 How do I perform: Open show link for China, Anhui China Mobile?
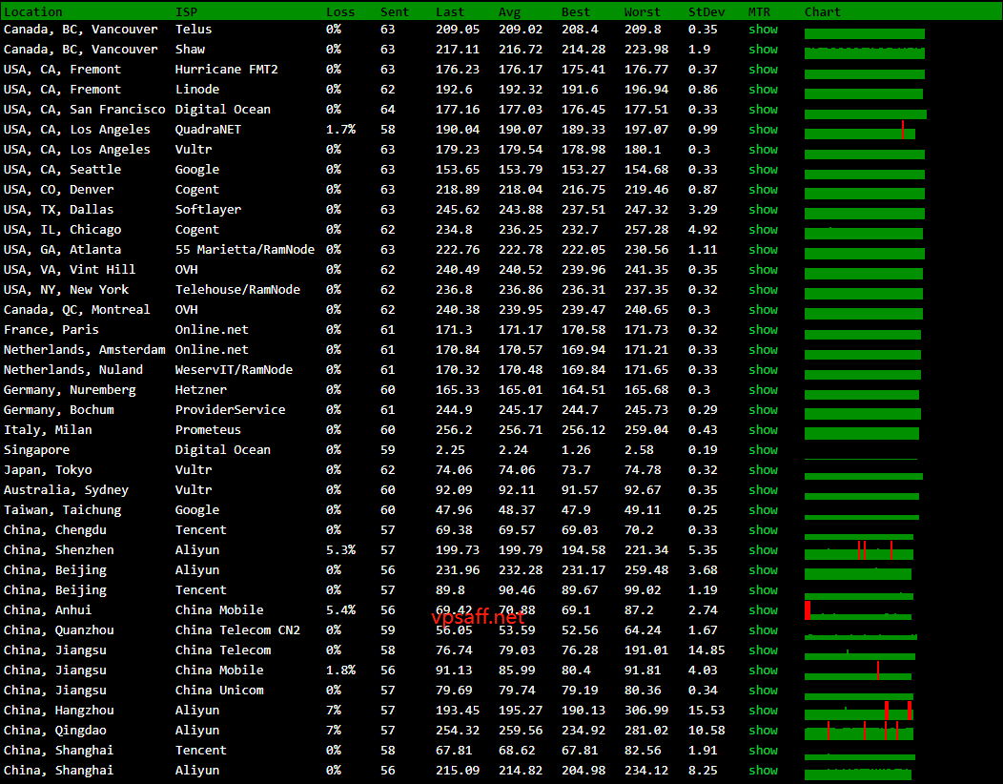pos(763,610)
